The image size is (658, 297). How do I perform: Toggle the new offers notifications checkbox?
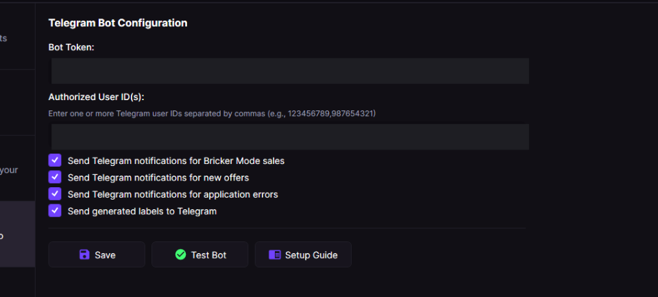pos(55,177)
